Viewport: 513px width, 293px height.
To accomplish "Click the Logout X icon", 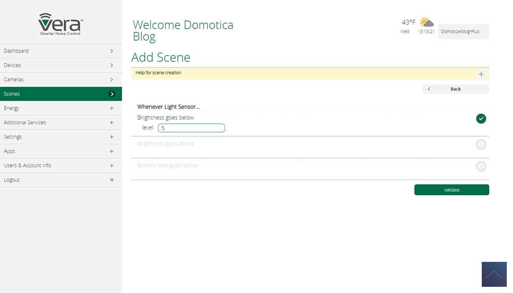I will (112, 180).
